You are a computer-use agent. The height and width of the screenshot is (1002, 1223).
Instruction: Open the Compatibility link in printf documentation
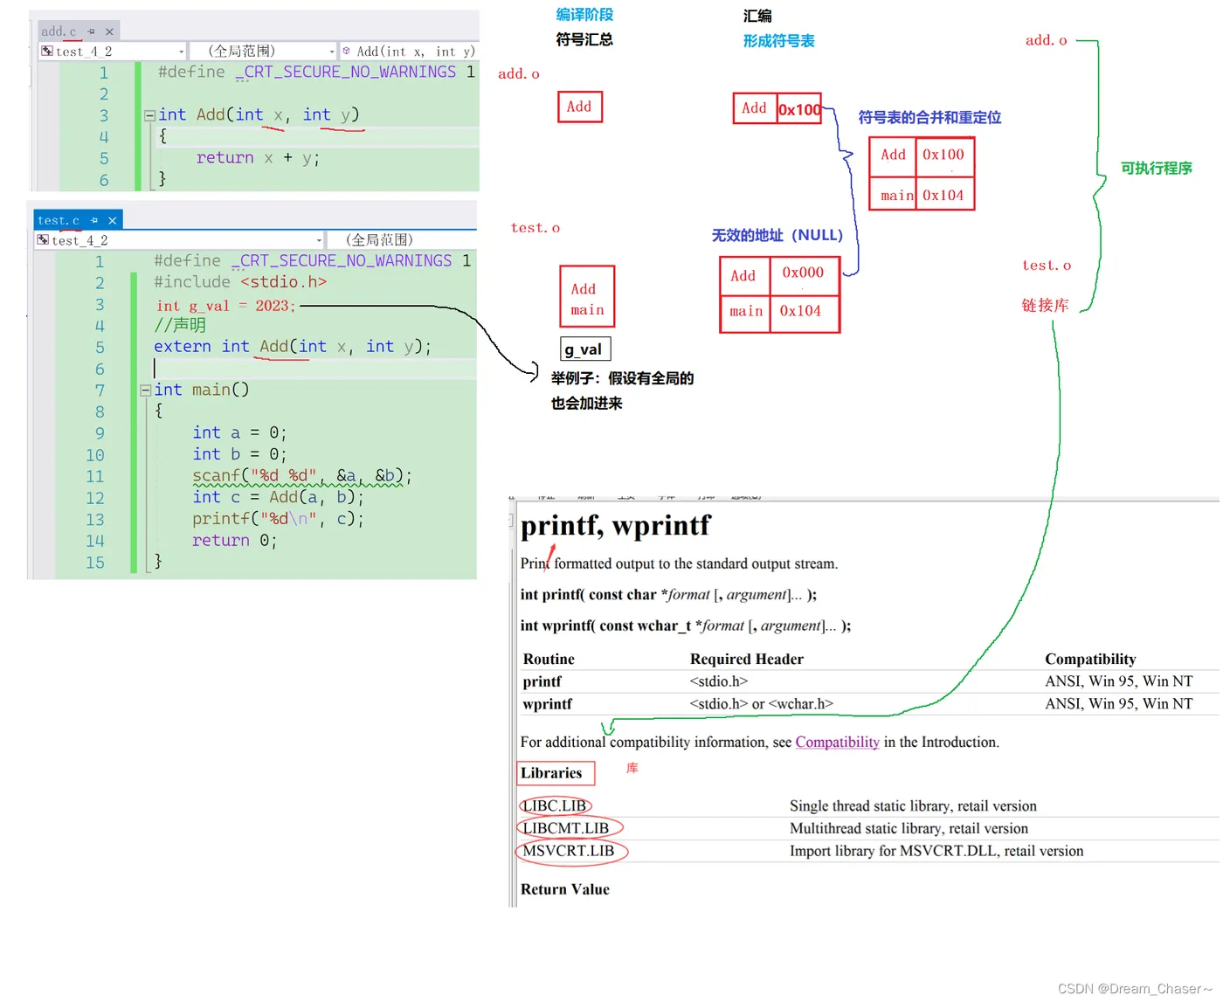point(837,743)
